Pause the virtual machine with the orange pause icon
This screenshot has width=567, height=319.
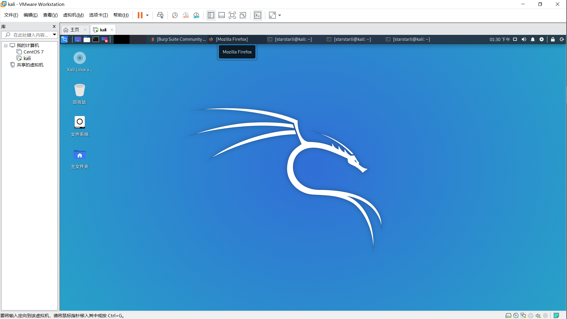(140, 15)
